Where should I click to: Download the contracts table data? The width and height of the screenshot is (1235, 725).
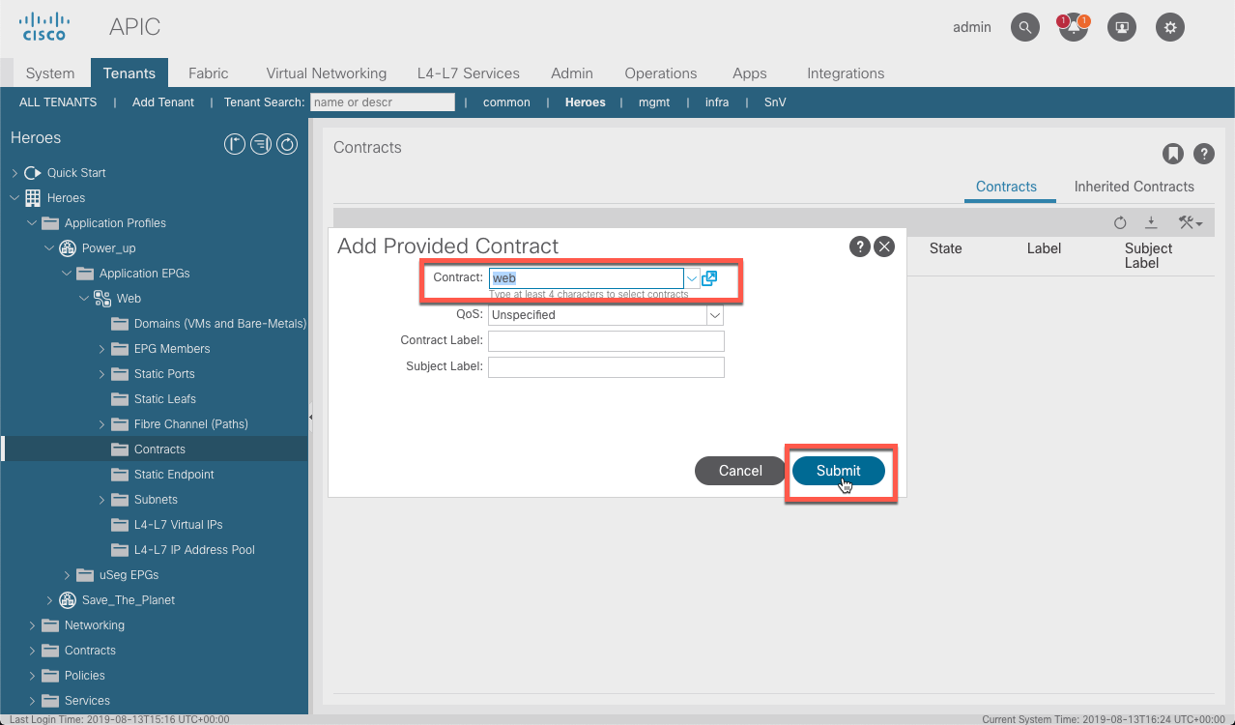click(1151, 221)
